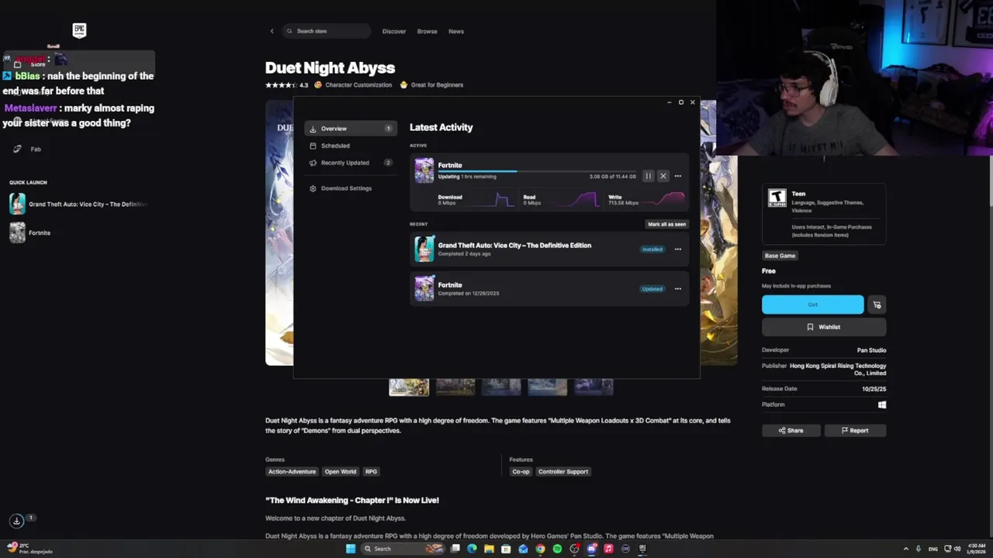Open Spotify from the taskbar
The image size is (993, 558).
pyautogui.click(x=557, y=549)
